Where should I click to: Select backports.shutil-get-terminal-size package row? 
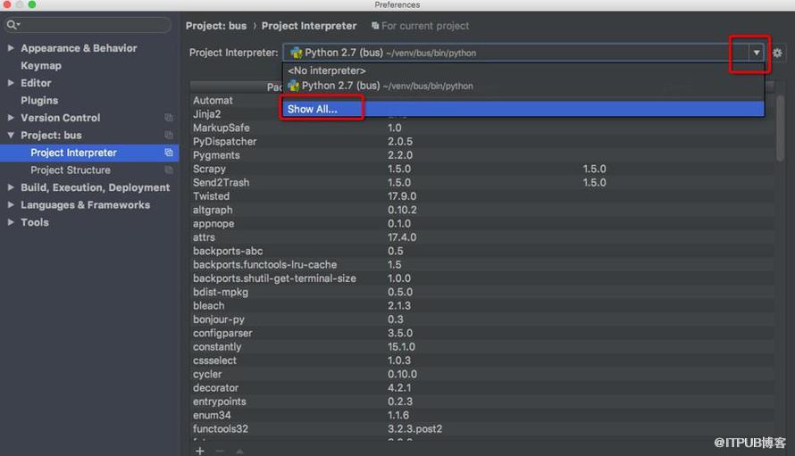coord(481,278)
